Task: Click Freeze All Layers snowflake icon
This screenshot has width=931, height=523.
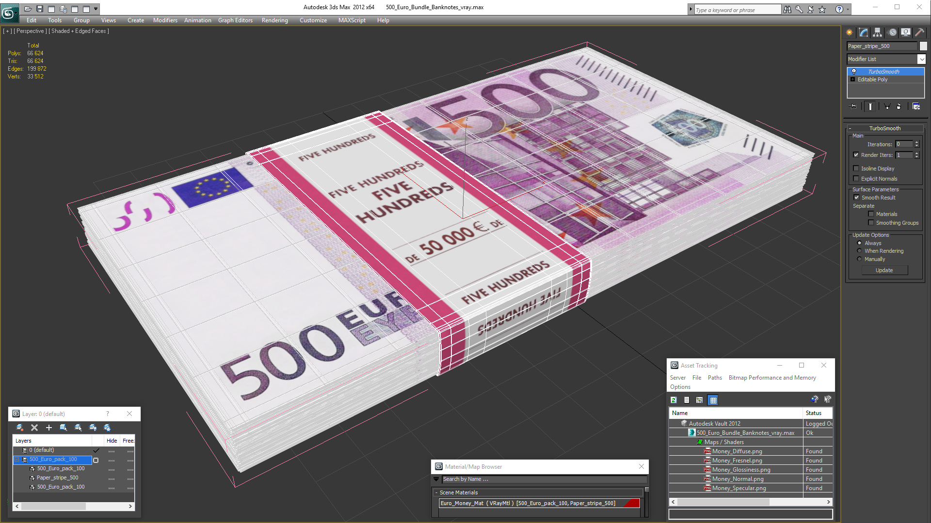Action: point(107,428)
